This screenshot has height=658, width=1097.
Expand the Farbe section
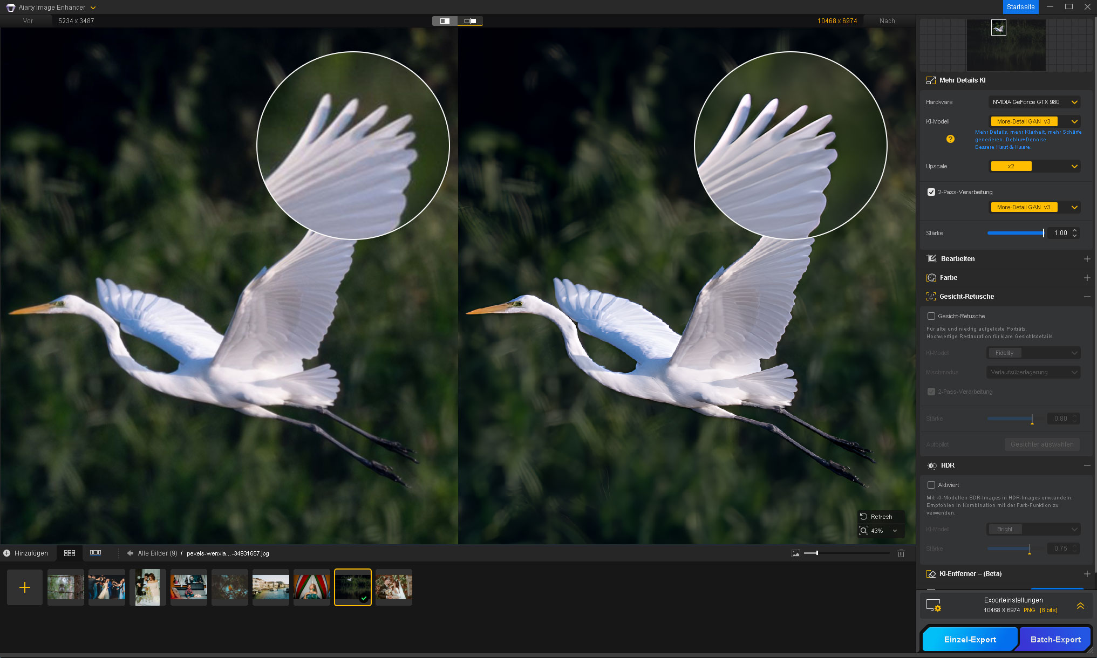coord(1087,278)
